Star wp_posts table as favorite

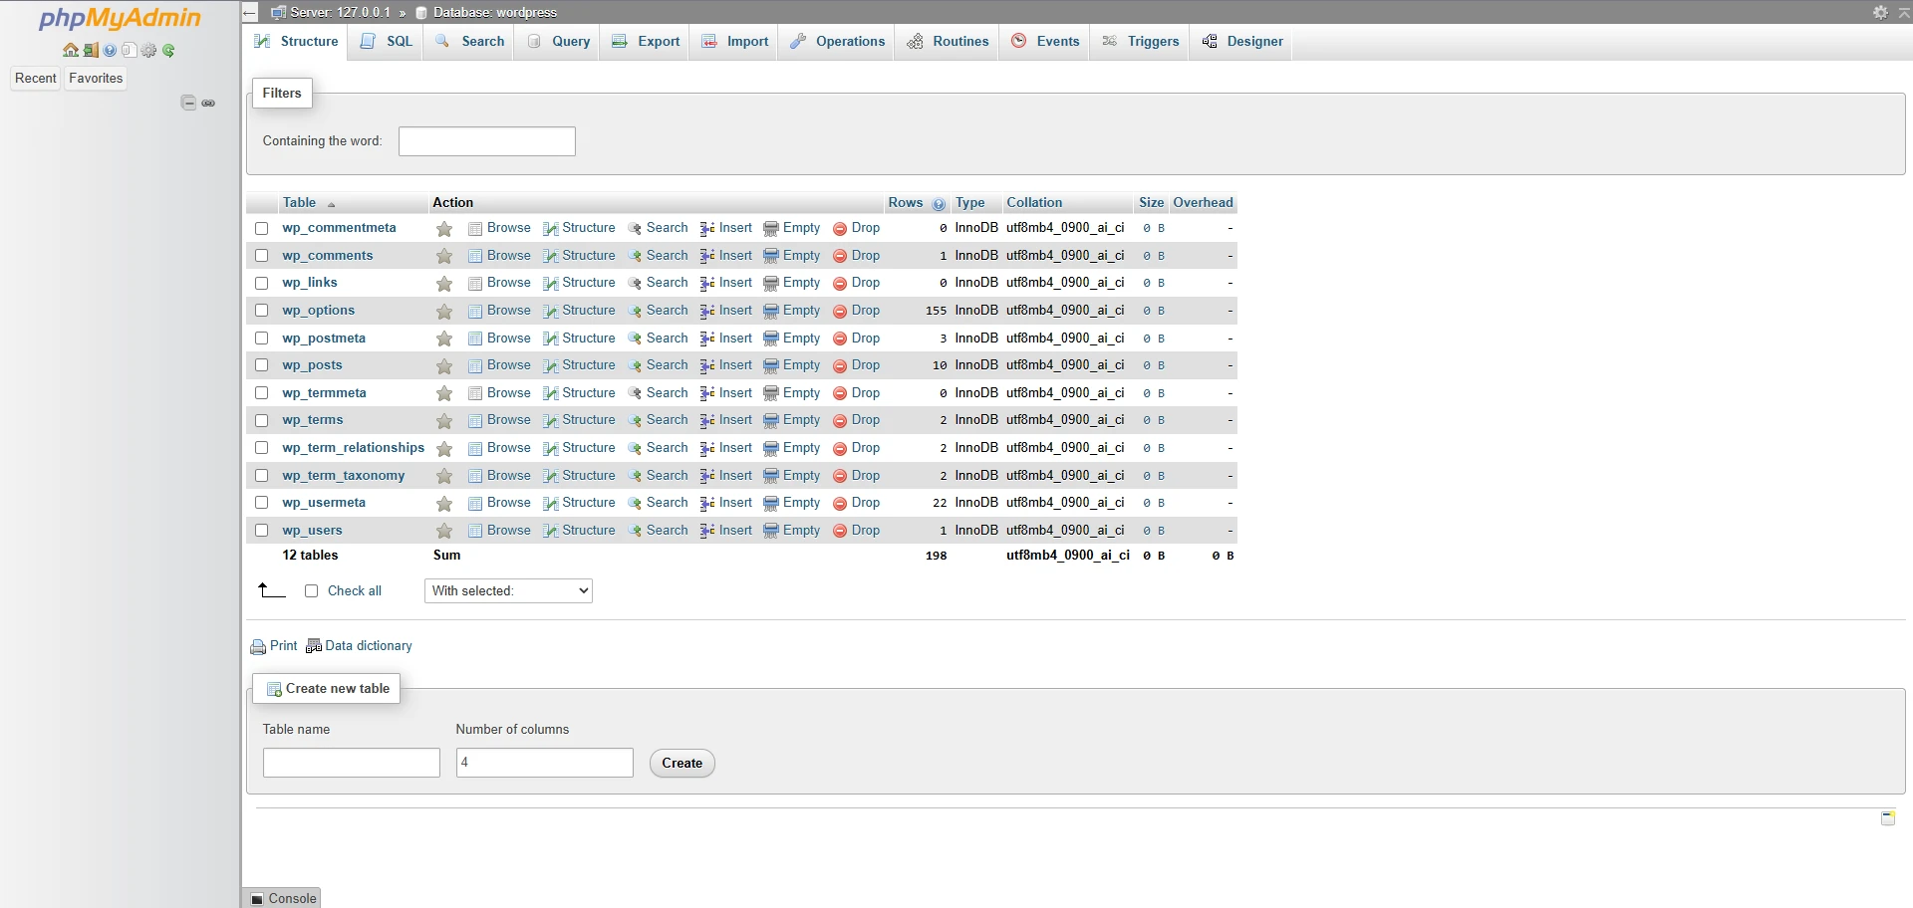click(444, 366)
